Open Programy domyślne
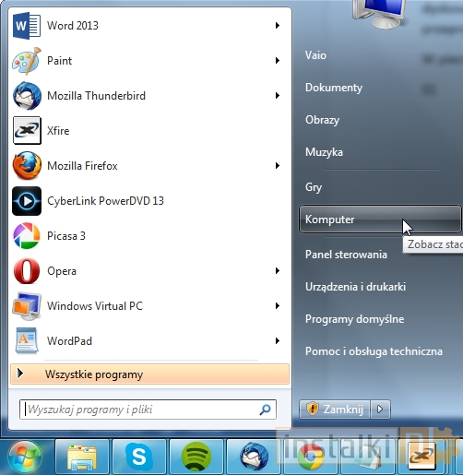Image resolution: width=463 pixels, height=475 pixels. (355, 319)
